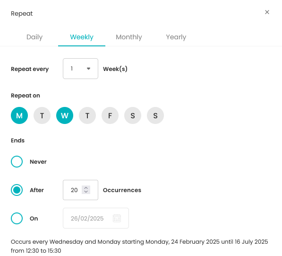
Task: Select the After occurrences radio
Action: click(17, 190)
